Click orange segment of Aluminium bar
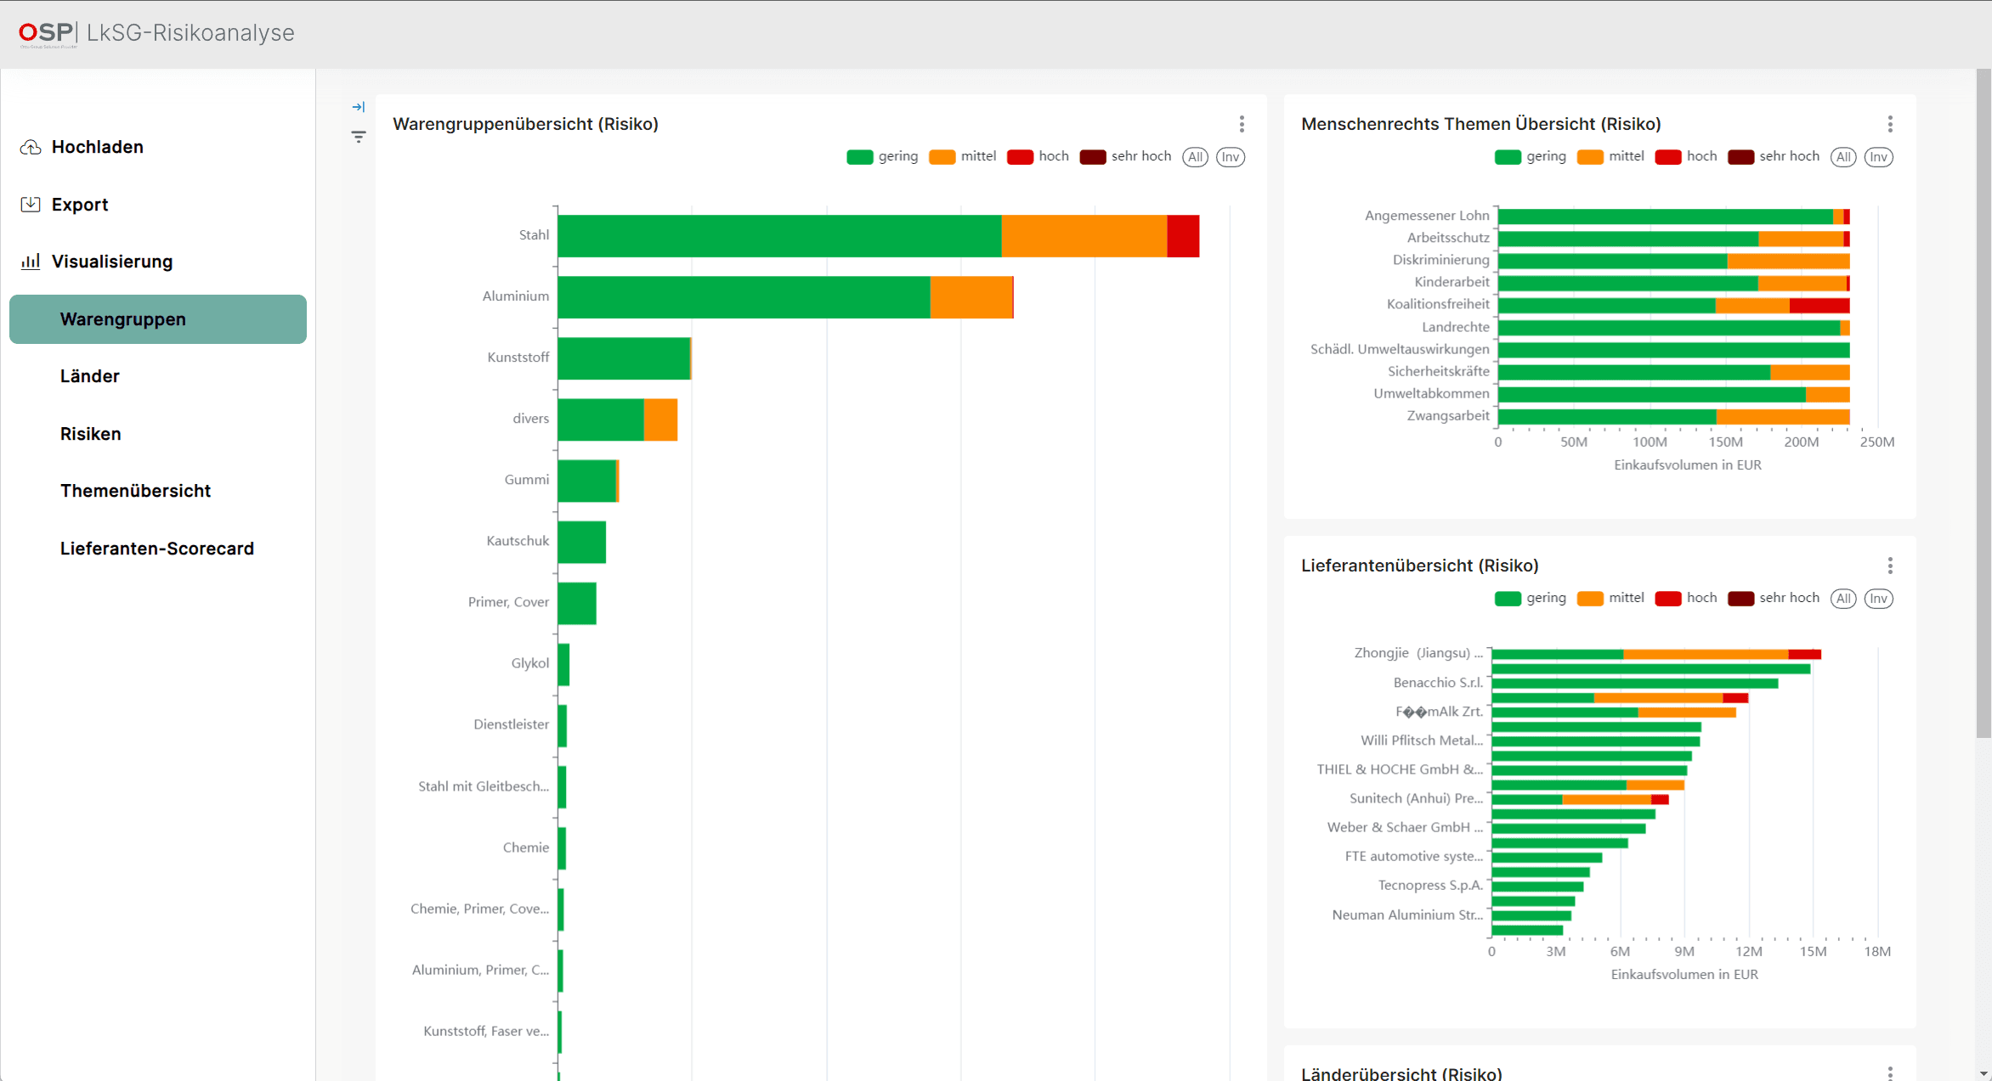The height and width of the screenshot is (1081, 1992). click(971, 297)
